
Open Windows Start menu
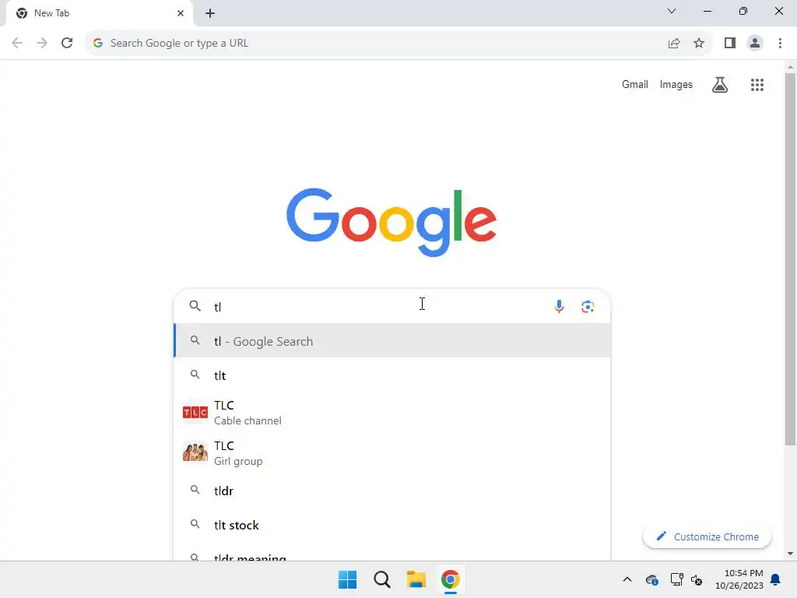pos(348,579)
